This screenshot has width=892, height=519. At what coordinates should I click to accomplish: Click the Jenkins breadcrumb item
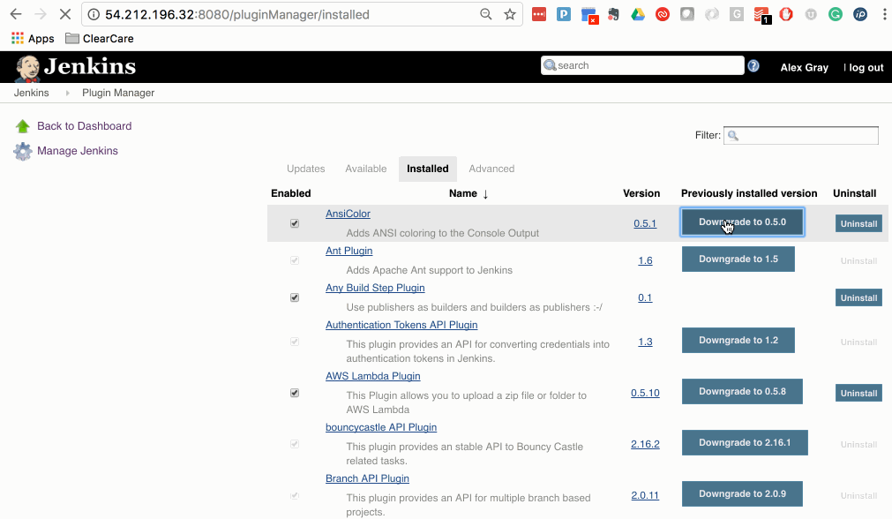31,93
